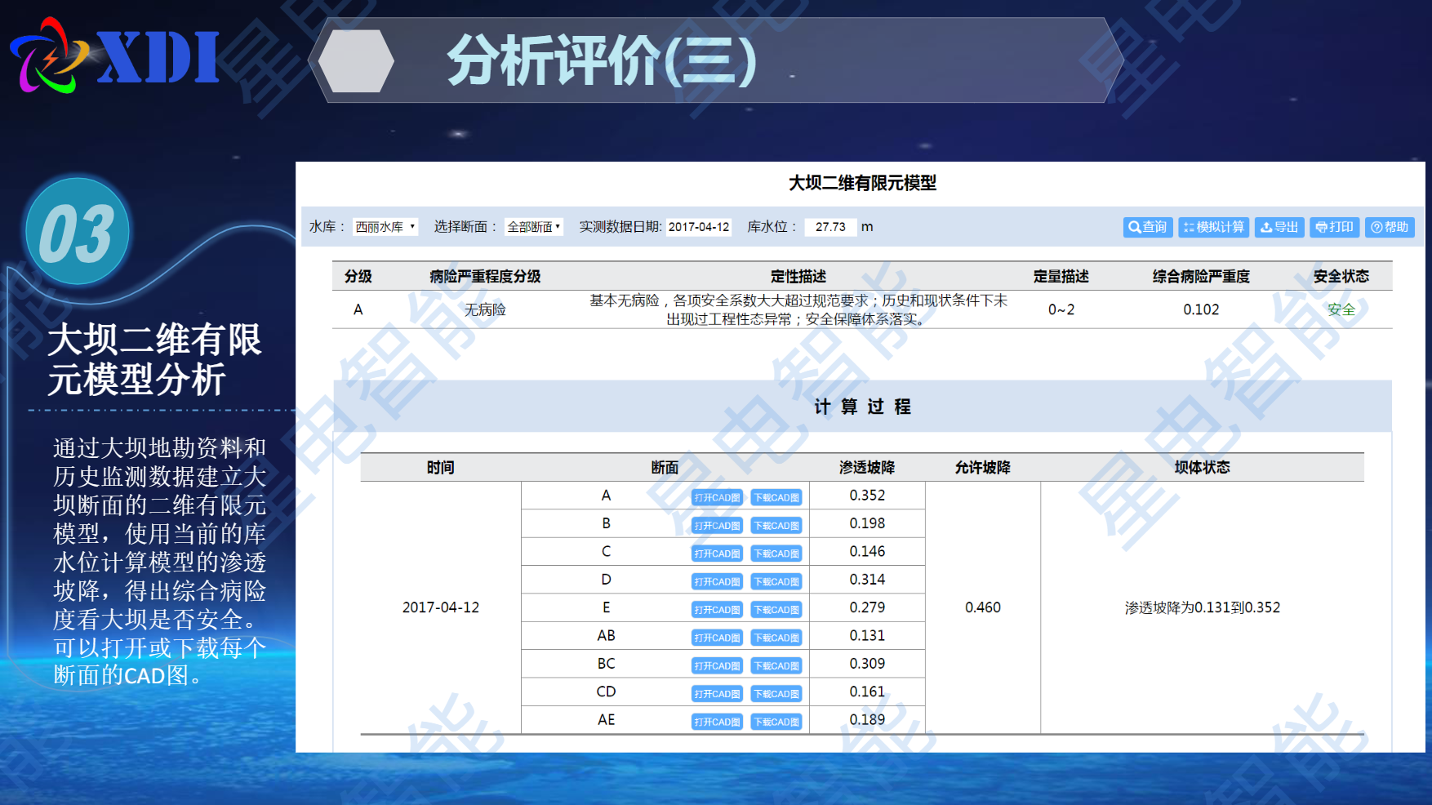
Task: Click the 模拟计算 button
Action: [1214, 227]
